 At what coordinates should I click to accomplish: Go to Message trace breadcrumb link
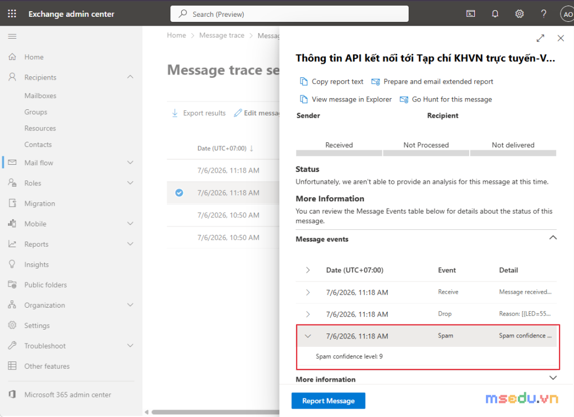(x=221, y=35)
